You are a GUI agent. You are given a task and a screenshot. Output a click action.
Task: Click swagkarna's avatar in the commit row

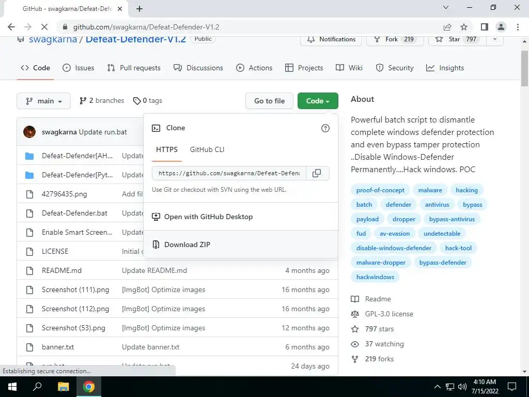29,132
